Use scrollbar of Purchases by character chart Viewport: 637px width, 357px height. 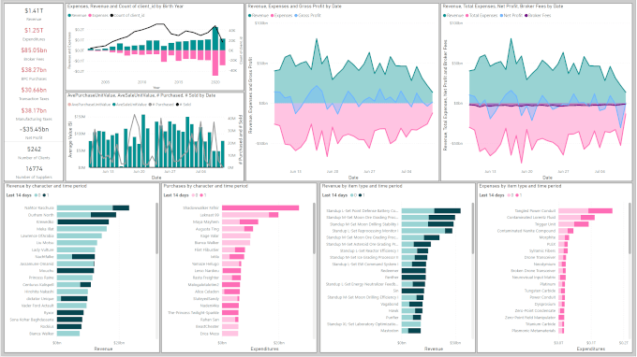[x=314, y=229]
